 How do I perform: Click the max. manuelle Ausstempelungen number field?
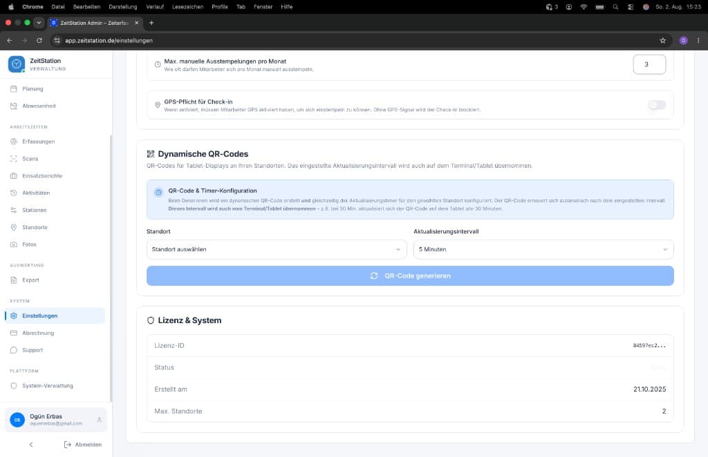tap(649, 64)
